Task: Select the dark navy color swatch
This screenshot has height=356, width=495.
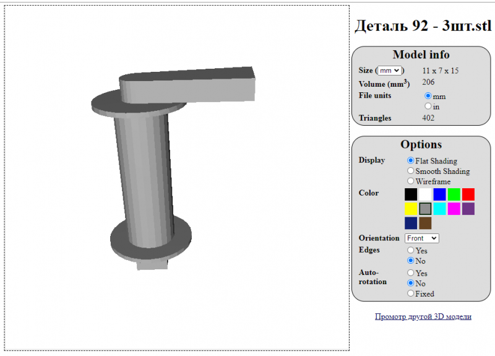Action: (x=411, y=223)
